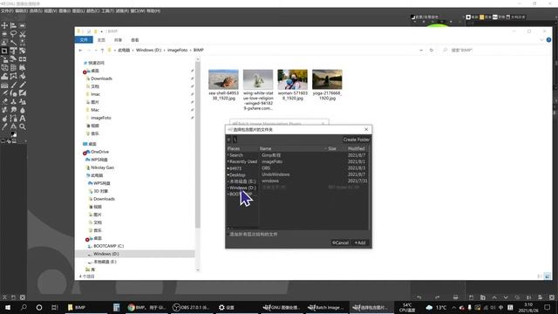Select the Scissors Select tool
This screenshot has height=314, width=558.
(x=22, y=34)
